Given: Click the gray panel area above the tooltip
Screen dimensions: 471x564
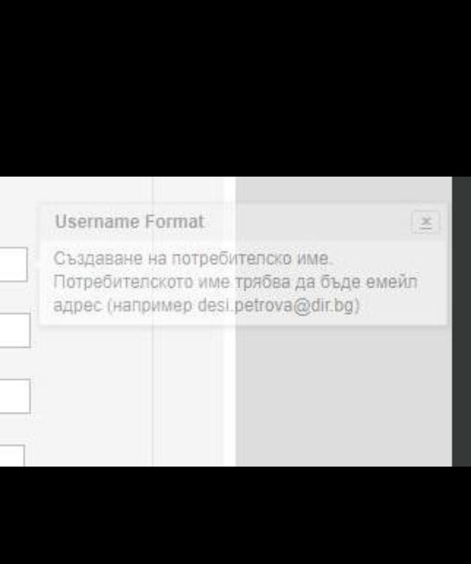Looking at the screenshot, I should 344,189.
